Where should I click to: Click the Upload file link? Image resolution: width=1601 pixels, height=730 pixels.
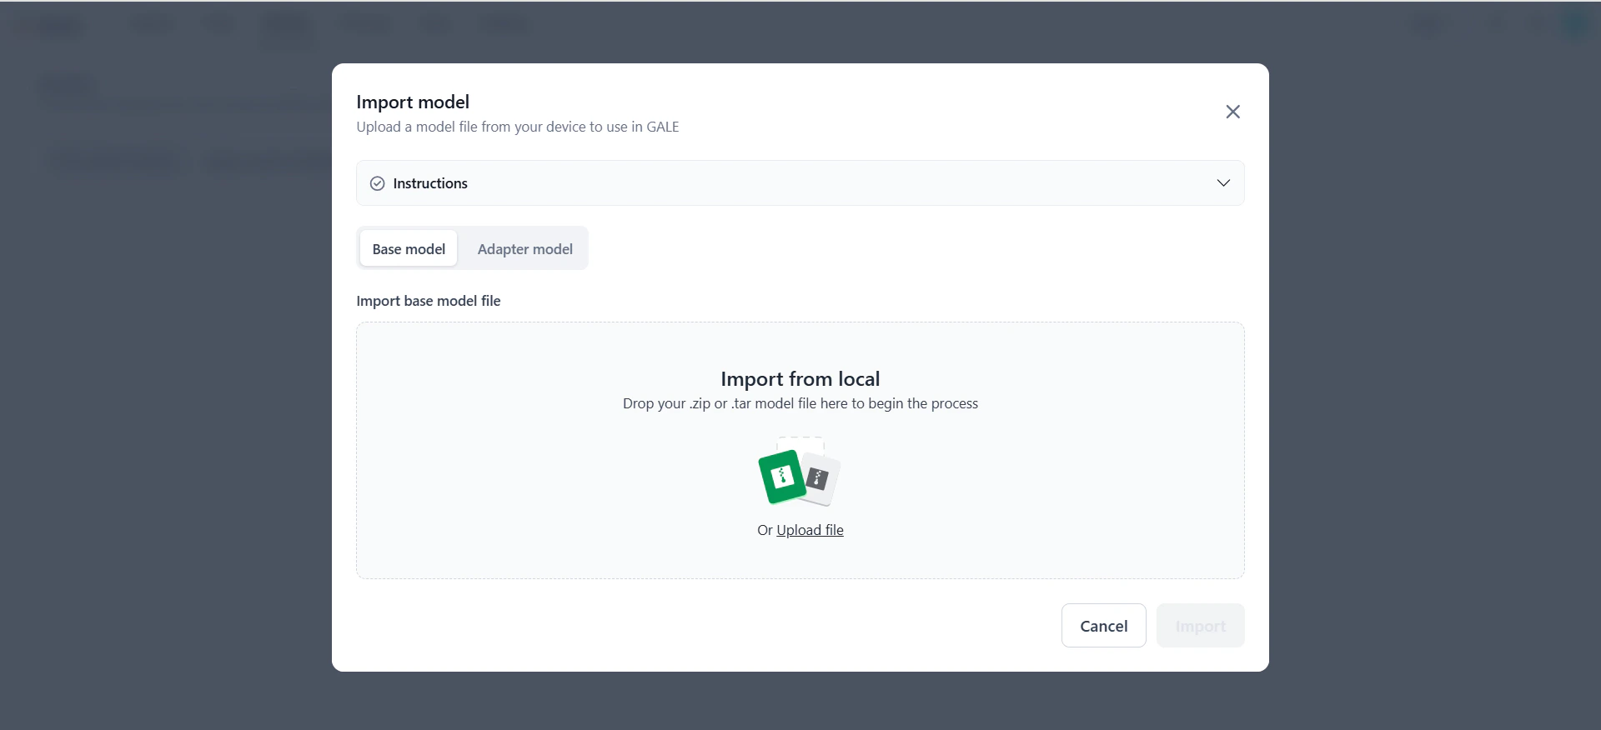pos(810,530)
